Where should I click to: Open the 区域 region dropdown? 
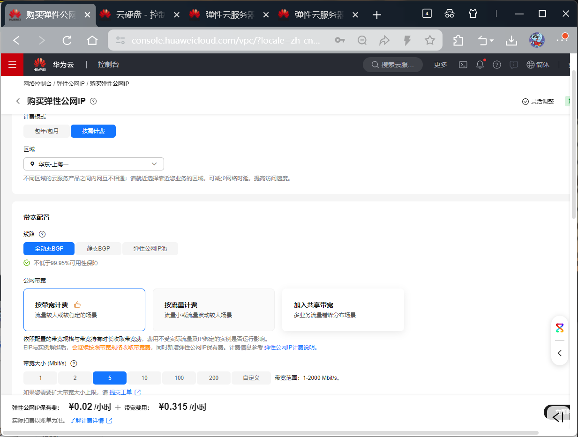94,164
